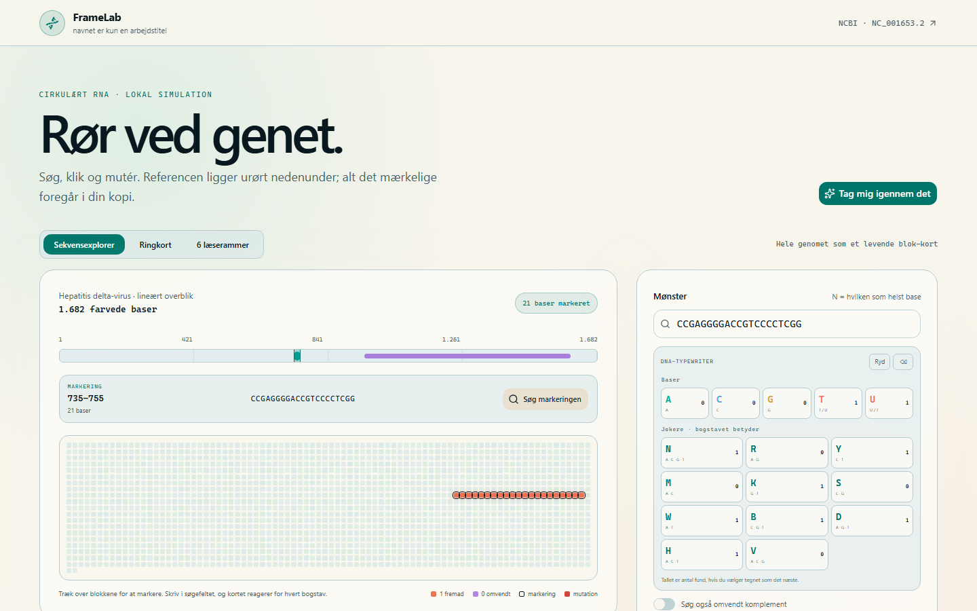
Task: Insert wildcard S (C·G)
Action: pos(872,487)
